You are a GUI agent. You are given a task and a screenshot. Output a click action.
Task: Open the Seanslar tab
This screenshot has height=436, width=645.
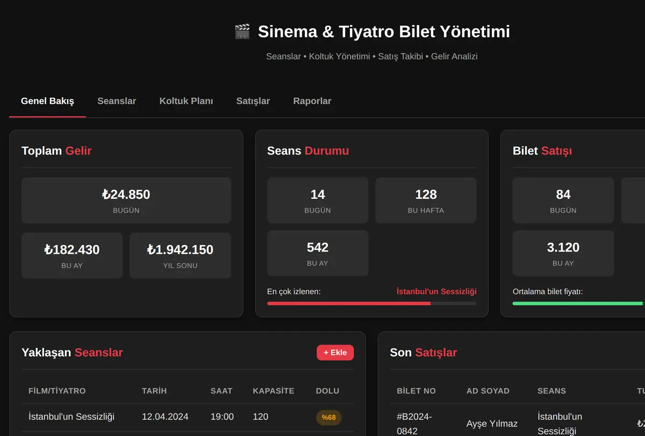click(117, 101)
